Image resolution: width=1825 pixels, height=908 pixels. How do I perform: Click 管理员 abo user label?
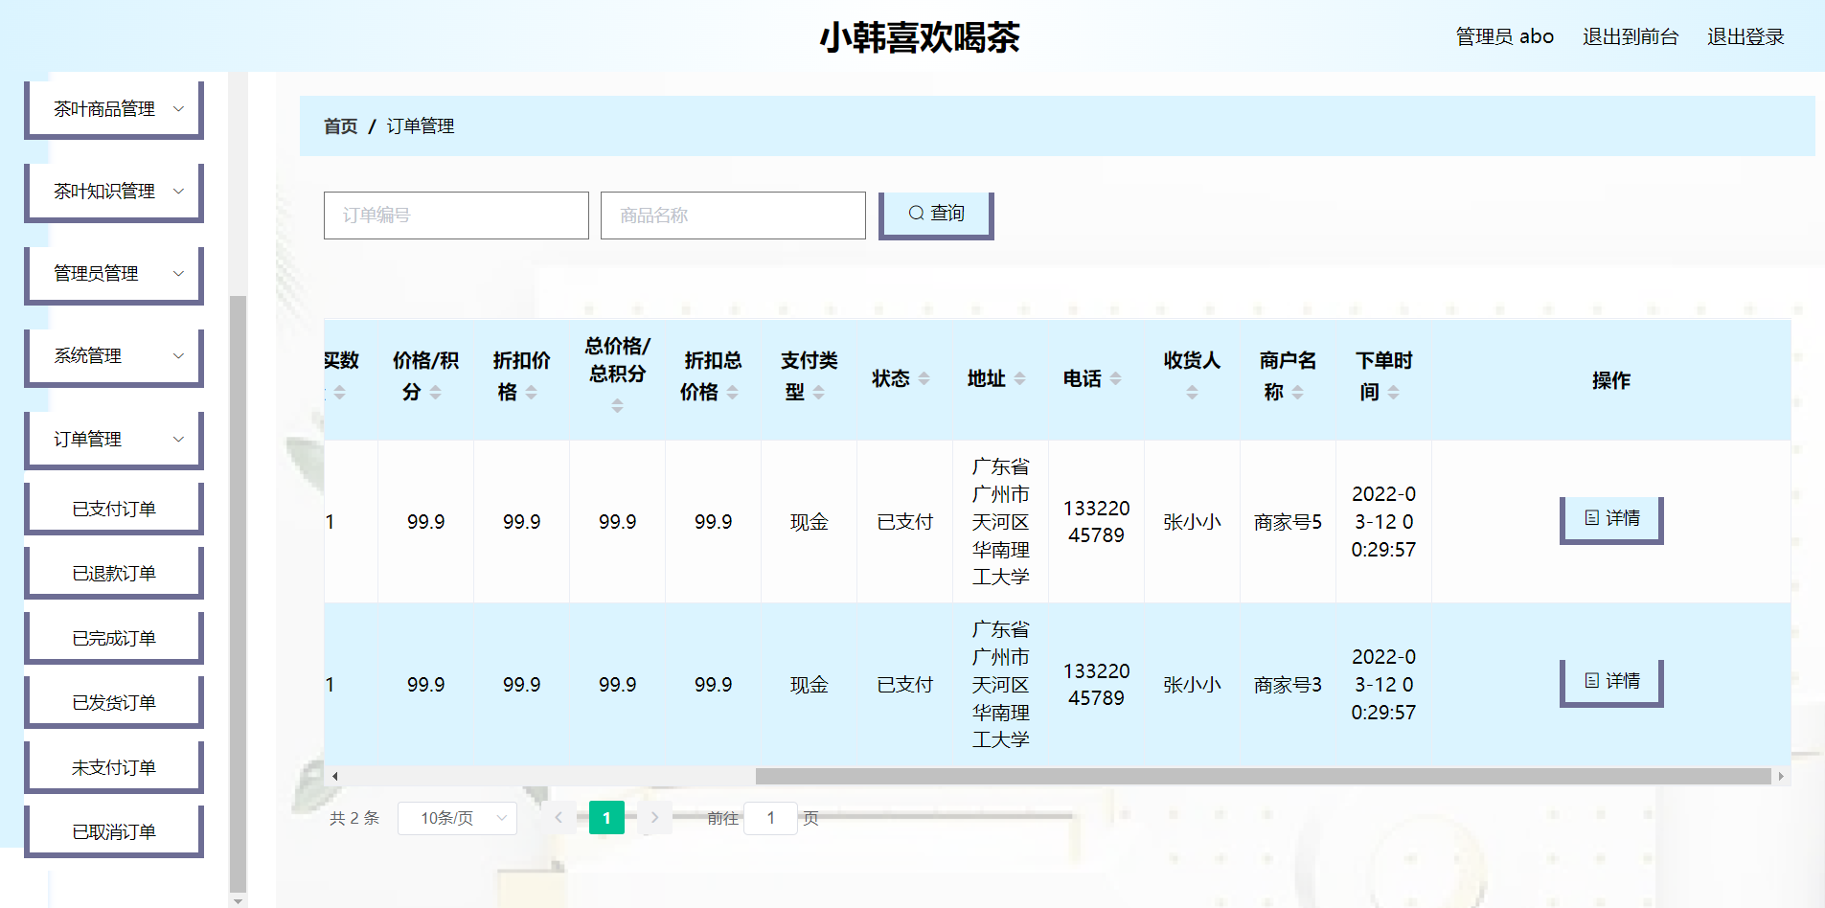tap(1504, 36)
